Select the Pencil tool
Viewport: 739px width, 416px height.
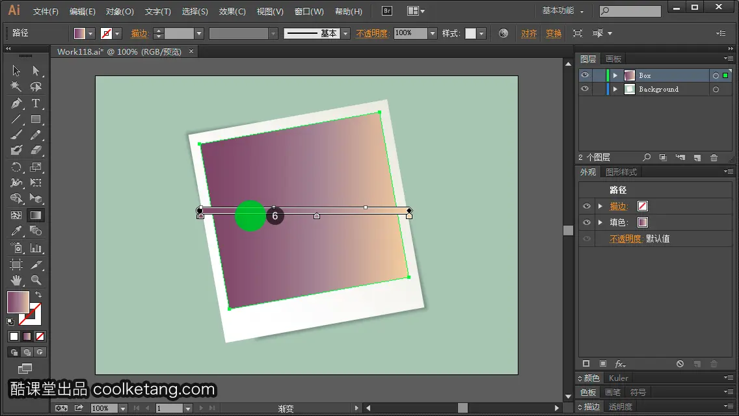point(36,135)
